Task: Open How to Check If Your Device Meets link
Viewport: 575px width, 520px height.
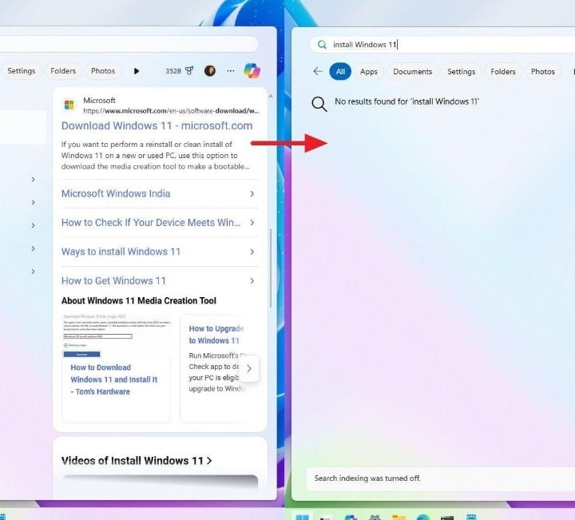Action: pyautogui.click(x=151, y=223)
